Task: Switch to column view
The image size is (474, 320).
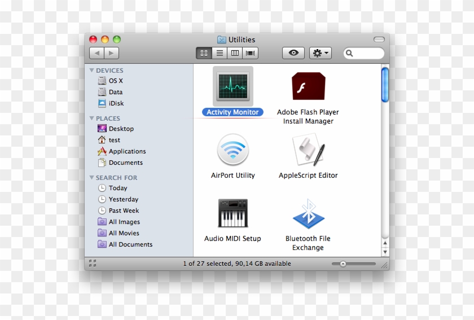Action: (x=235, y=53)
